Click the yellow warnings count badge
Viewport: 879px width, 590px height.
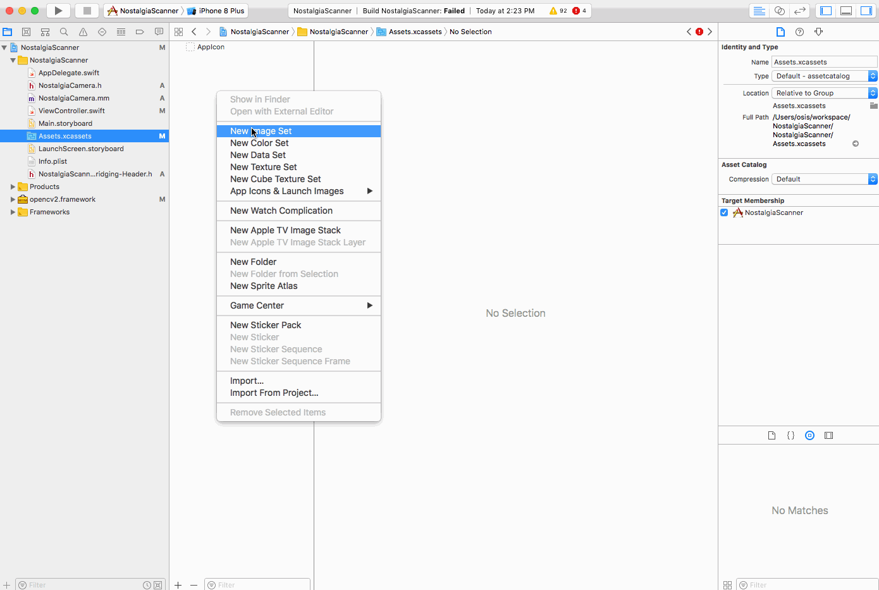558,11
